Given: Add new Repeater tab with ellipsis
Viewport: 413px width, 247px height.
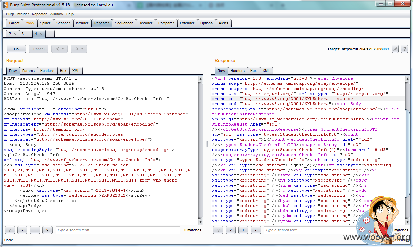Looking at the screenshot, I should pyautogui.click(x=49, y=34).
